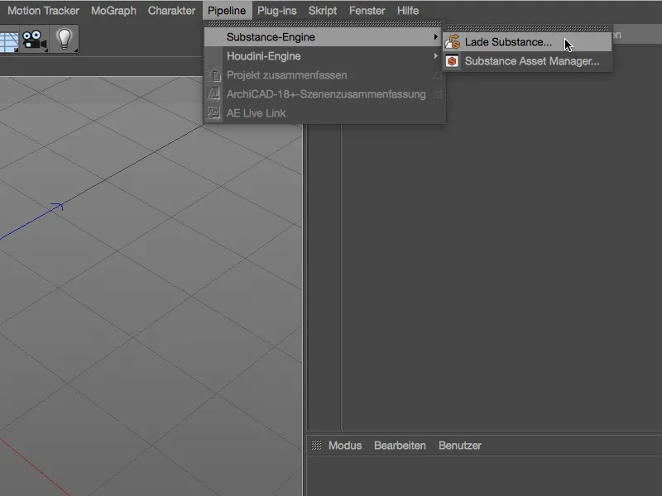Select Houdini-Engine menu entry
The width and height of the screenshot is (662, 496).
tap(324, 56)
